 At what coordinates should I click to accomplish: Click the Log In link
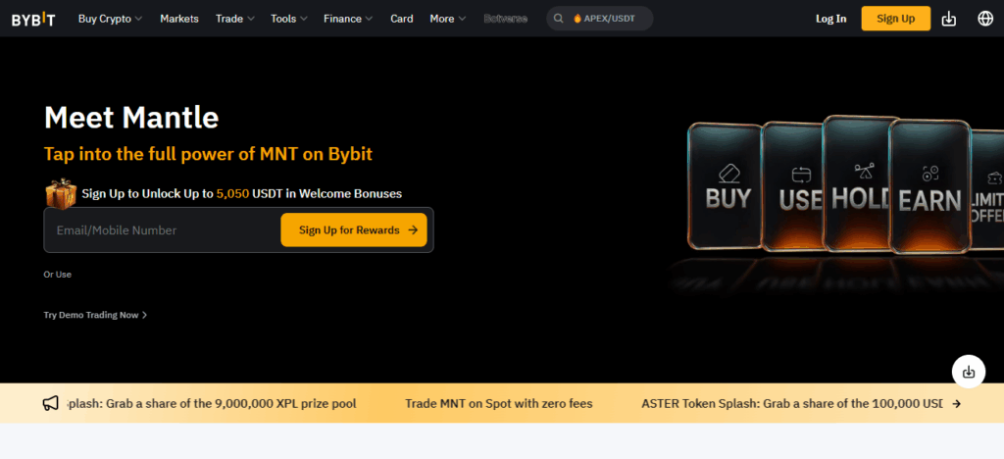(x=830, y=19)
